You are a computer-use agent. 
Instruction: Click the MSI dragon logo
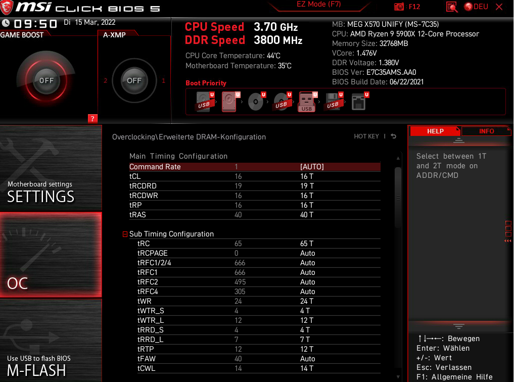[x=7, y=7]
